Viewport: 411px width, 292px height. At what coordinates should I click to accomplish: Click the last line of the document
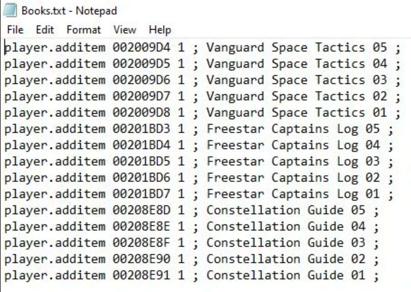[199, 275]
